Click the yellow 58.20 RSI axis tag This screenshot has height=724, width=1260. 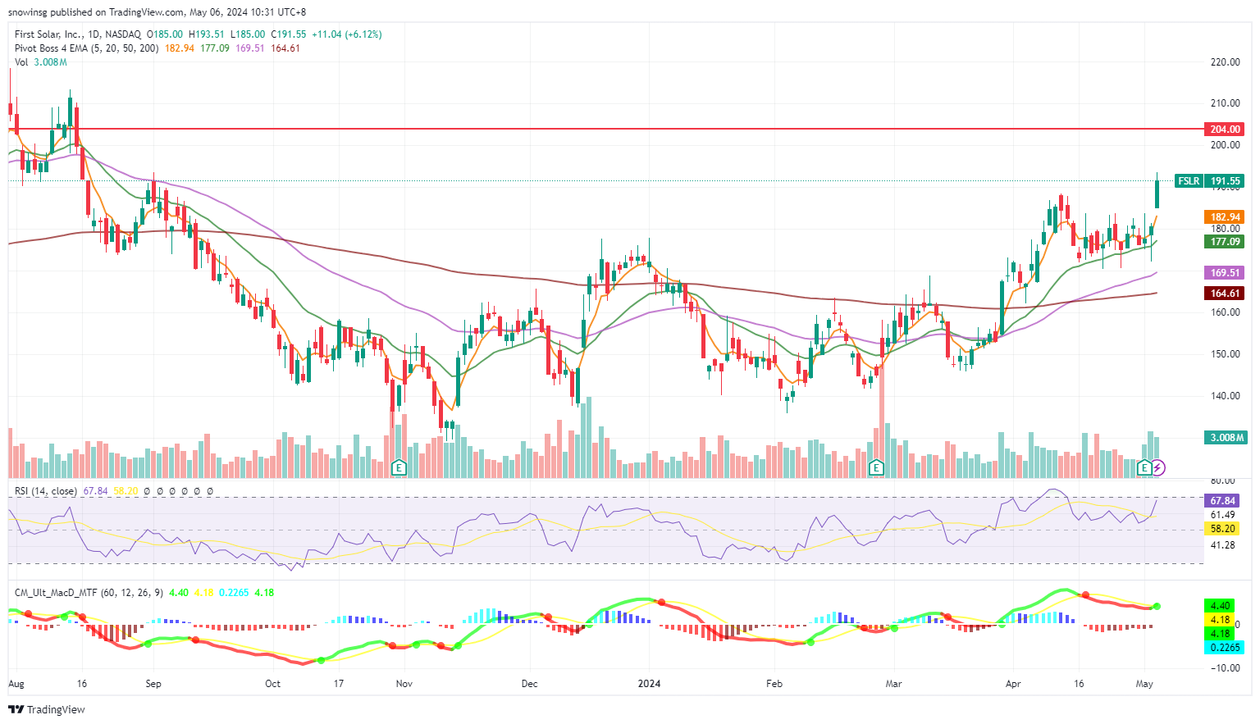point(1222,530)
